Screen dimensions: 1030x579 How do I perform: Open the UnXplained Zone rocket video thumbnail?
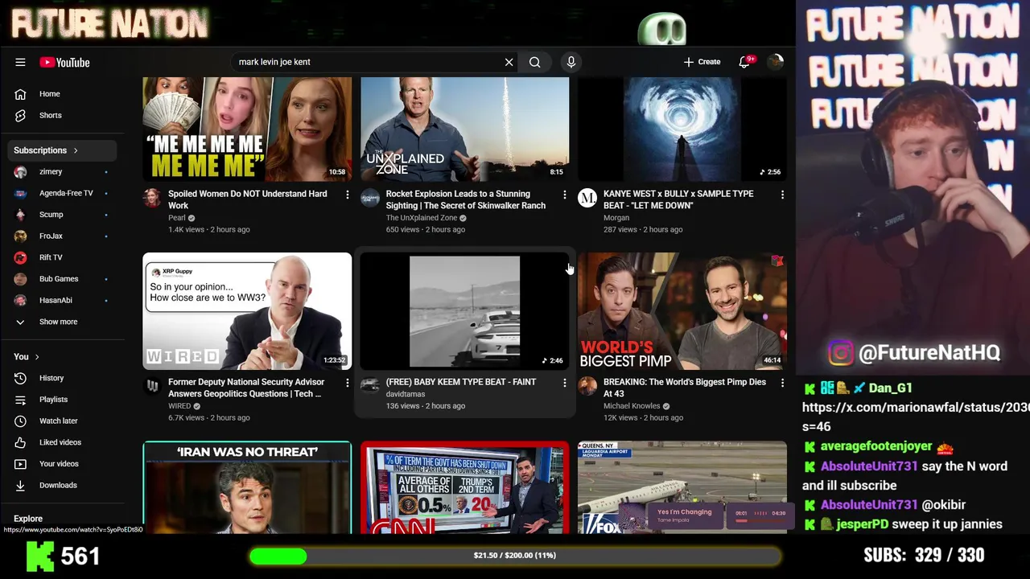coord(464,129)
